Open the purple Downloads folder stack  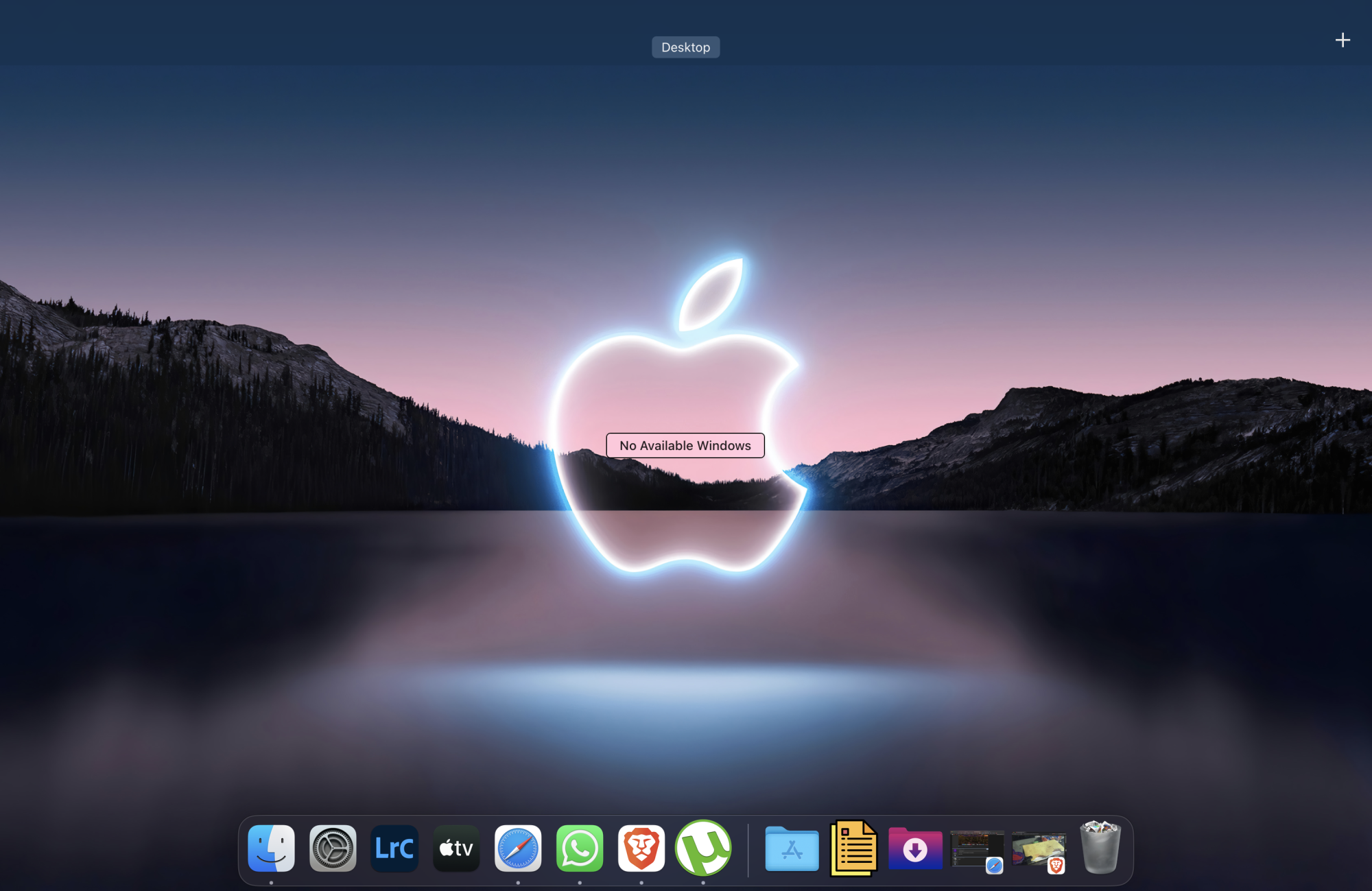pos(915,849)
